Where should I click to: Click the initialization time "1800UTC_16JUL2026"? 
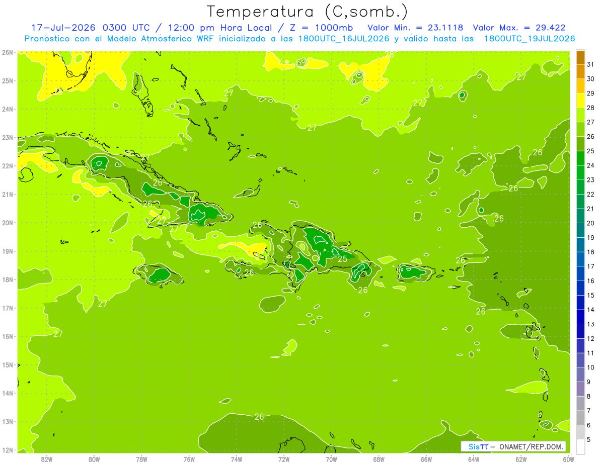344,39
